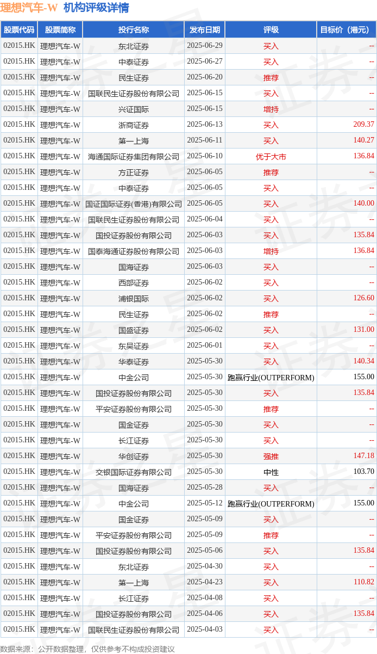Select the 目标价(港元) column header
Image resolution: width=377 pixels, height=654 pixels.
tap(347, 30)
